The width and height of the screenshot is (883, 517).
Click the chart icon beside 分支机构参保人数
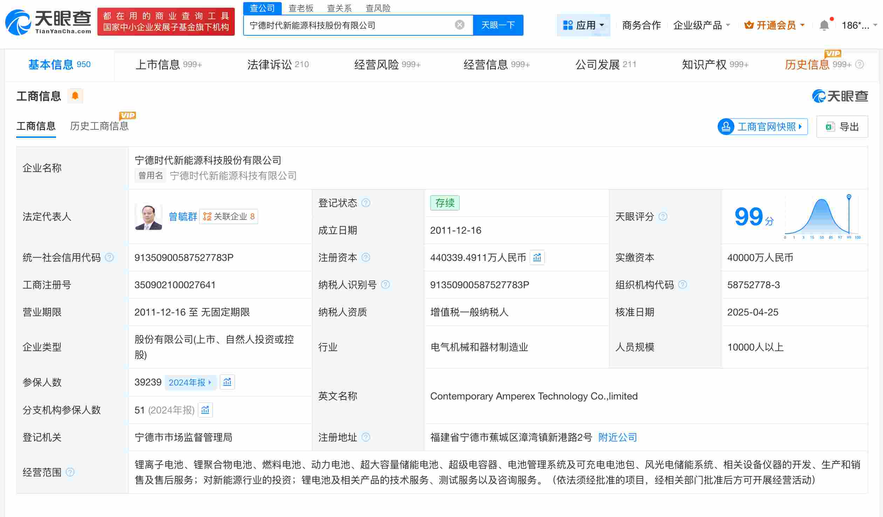[x=205, y=410]
